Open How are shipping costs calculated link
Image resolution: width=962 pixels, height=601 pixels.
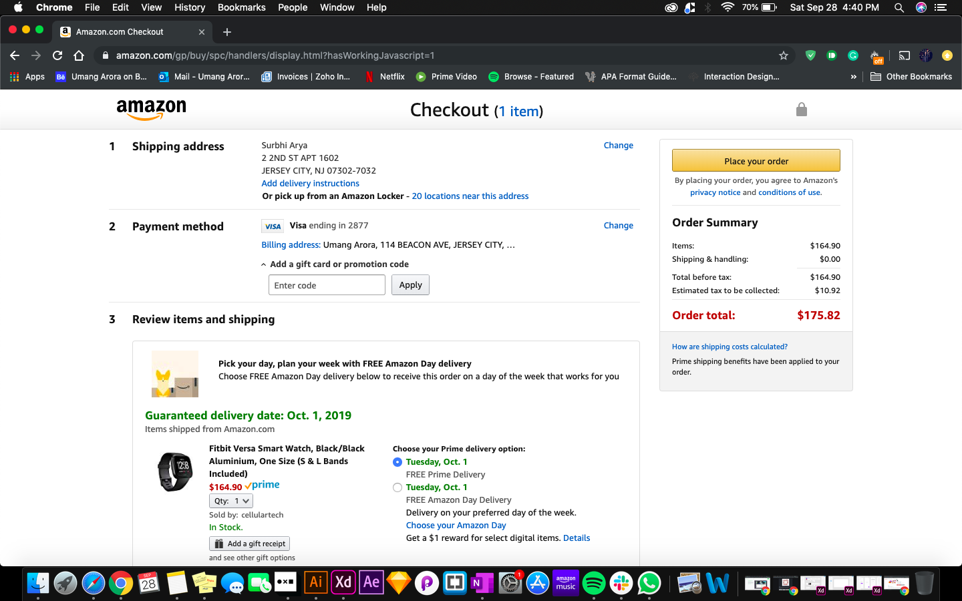[730, 347]
